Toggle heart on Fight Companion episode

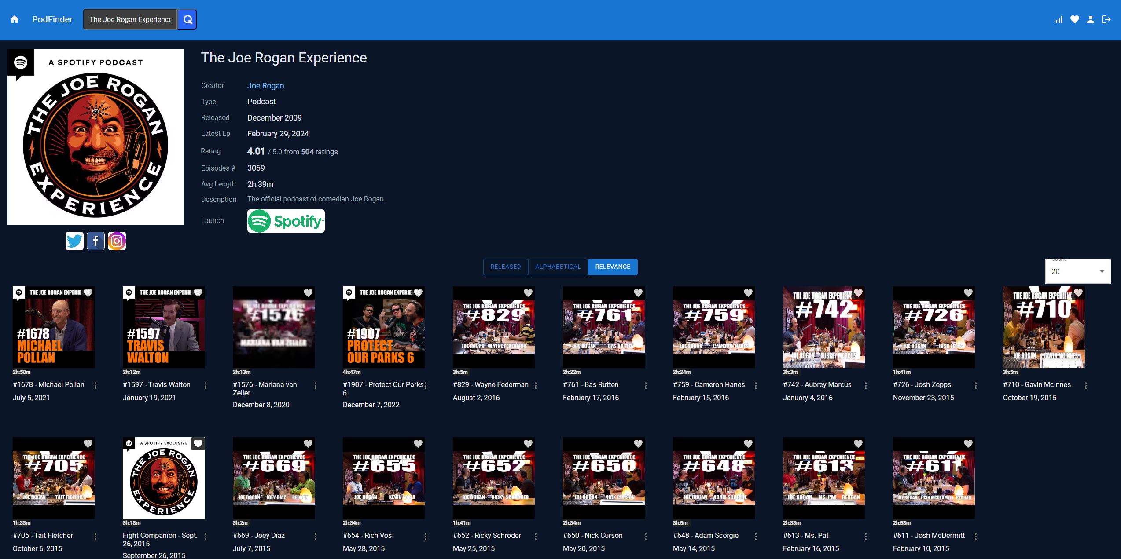[198, 444]
